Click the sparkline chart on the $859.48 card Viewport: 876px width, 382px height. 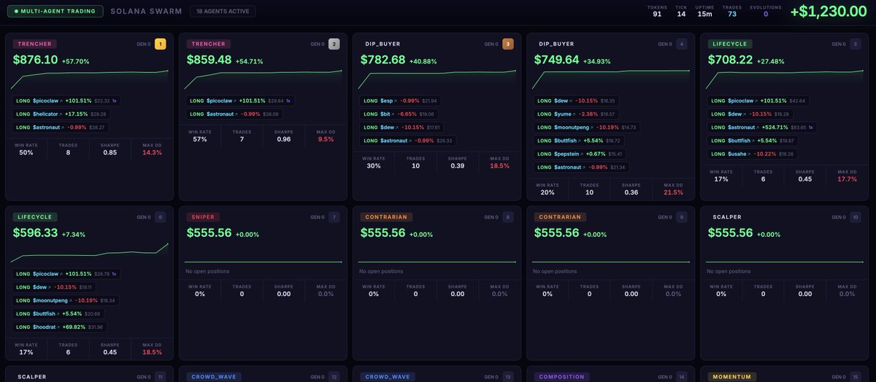click(x=264, y=80)
